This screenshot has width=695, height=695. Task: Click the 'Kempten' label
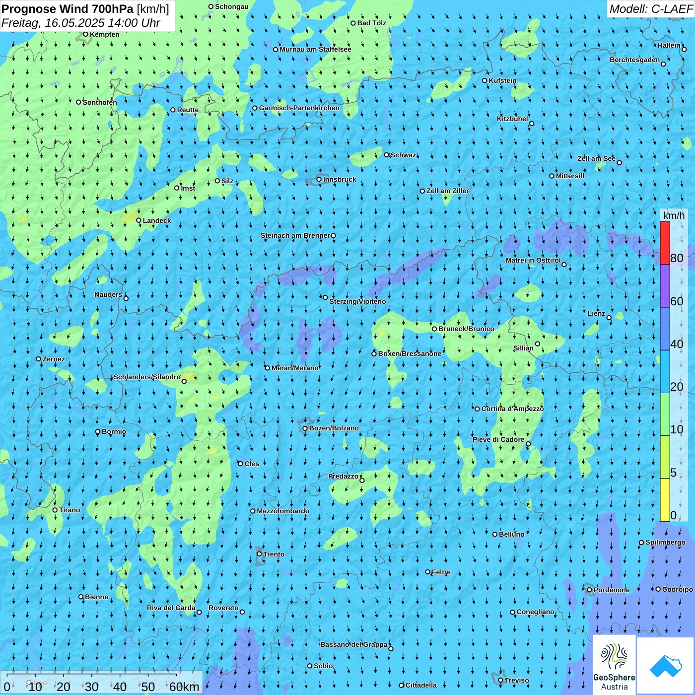(x=104, y=34)
